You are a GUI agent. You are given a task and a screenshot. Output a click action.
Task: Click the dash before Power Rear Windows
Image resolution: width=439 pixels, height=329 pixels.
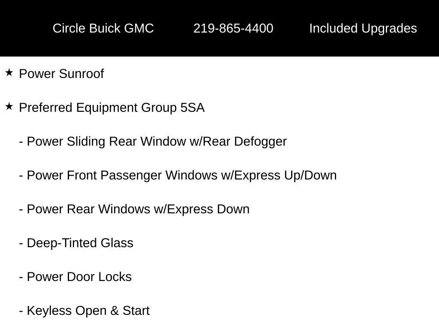pyautogui.click(x=21, y=209)
